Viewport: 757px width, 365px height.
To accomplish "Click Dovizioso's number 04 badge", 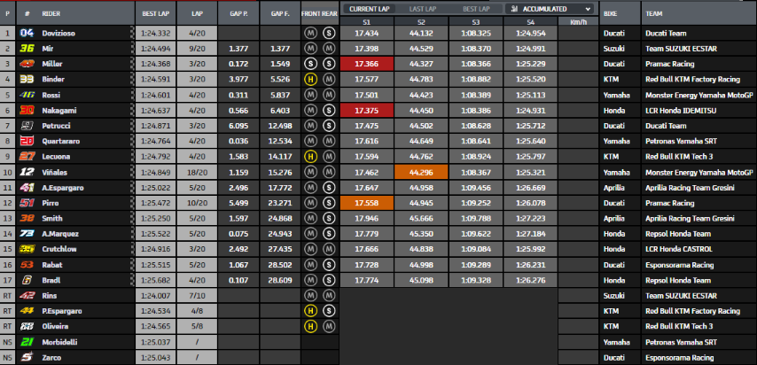I will pyautogui.click(x=27, y=33).
